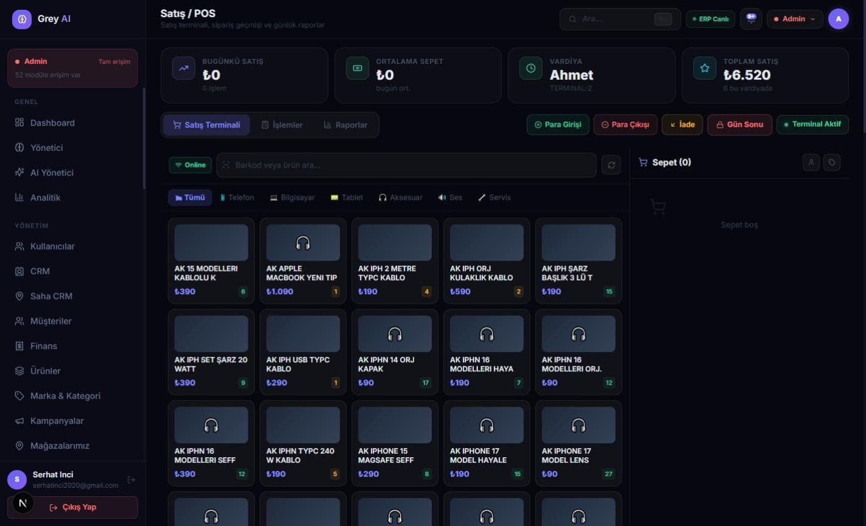Click the Ortalama Sepet cash icon
The width and height of the screenshot is (866, 526).
point(357,68)
